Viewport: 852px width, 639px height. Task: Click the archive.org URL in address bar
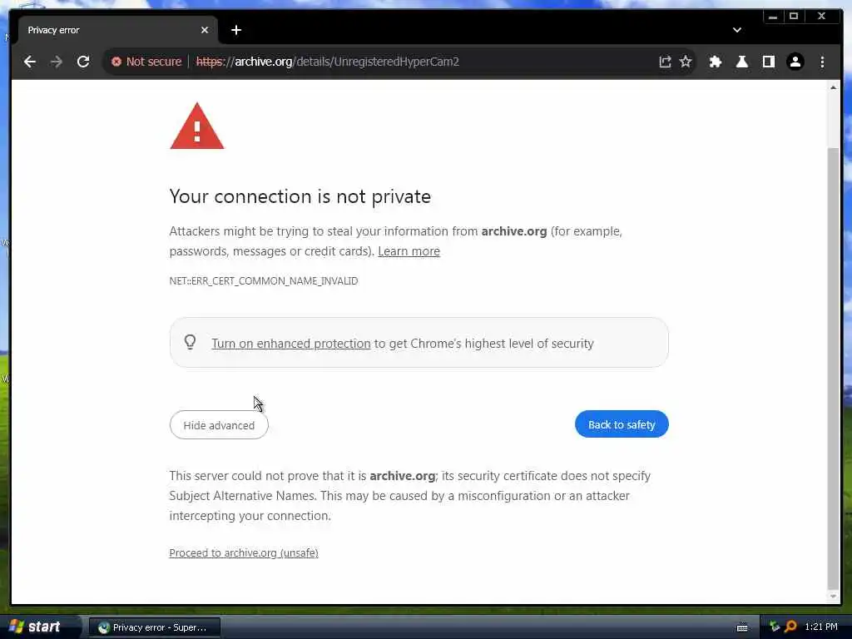pos(328,62)
